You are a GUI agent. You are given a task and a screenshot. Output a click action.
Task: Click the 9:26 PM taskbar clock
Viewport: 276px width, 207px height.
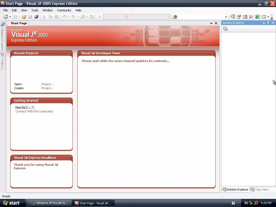pyautogui.click(x=266, y=203)
